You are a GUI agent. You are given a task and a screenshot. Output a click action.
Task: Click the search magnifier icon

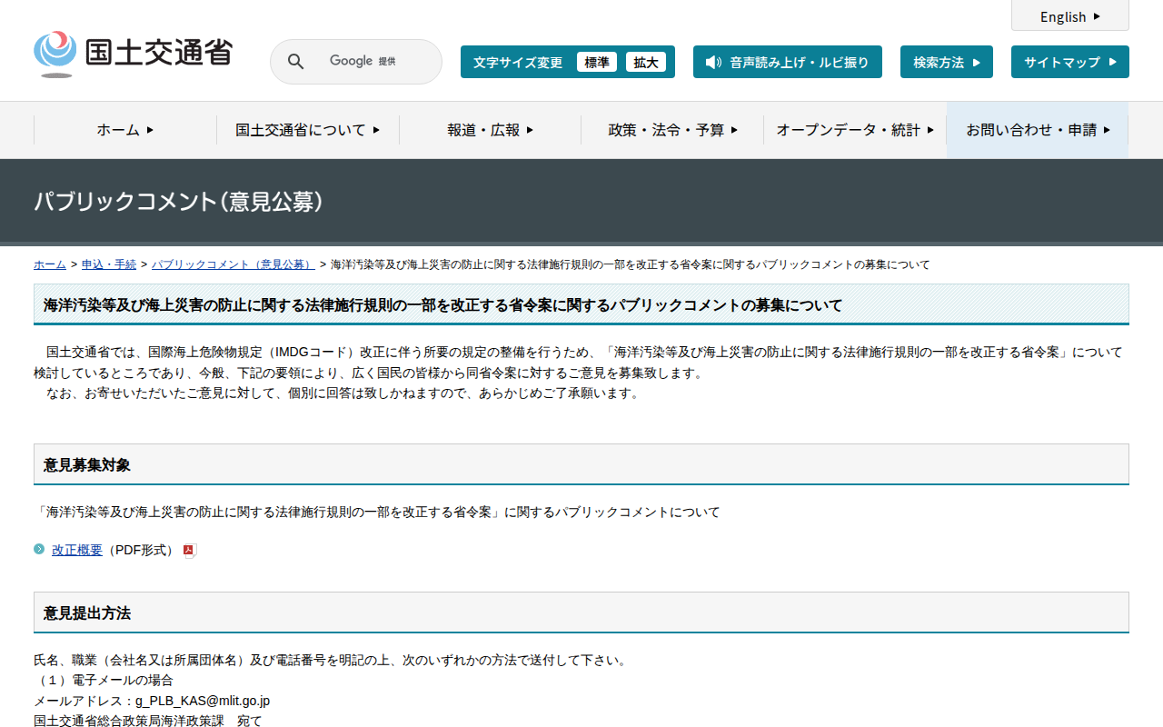[295, 62]
